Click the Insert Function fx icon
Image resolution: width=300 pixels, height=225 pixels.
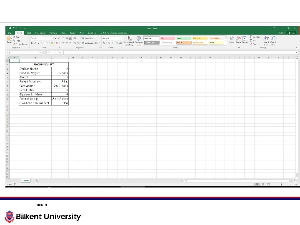pyautogui.click(x=60, y=52)
